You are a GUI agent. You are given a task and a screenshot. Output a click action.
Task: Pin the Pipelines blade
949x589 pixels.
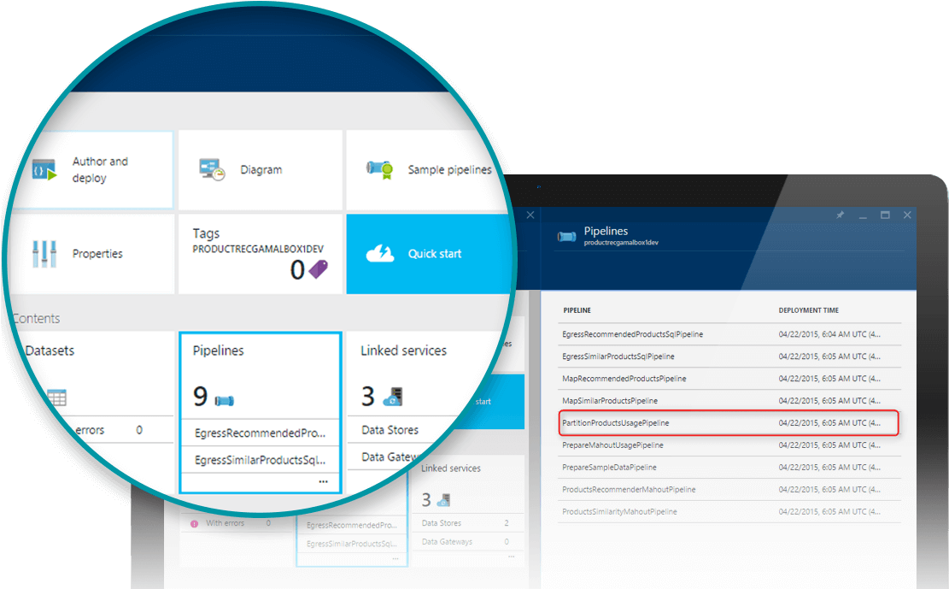click(x=840, y=215)
